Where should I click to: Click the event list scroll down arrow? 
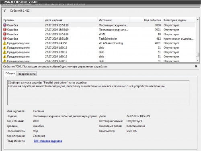(x=197, y=60)
